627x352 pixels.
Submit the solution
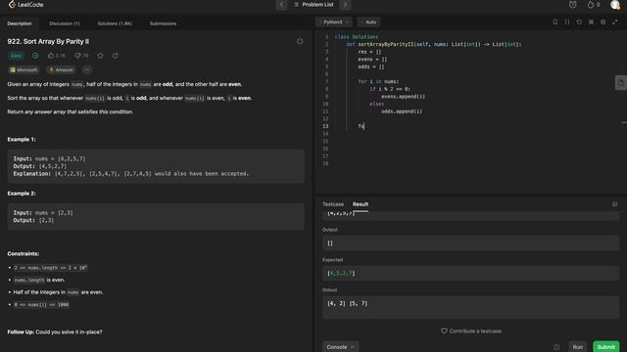(605, 347)
